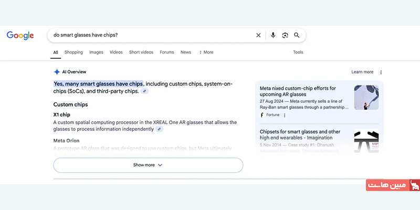The image size is (420, 210).
Task: Open the Tools options
Action: point(298,52)
